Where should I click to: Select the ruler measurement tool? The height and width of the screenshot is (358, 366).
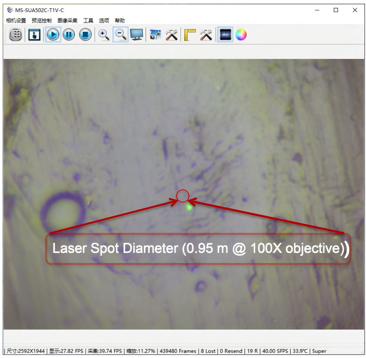pyautogui.click(x=190, y=35)
